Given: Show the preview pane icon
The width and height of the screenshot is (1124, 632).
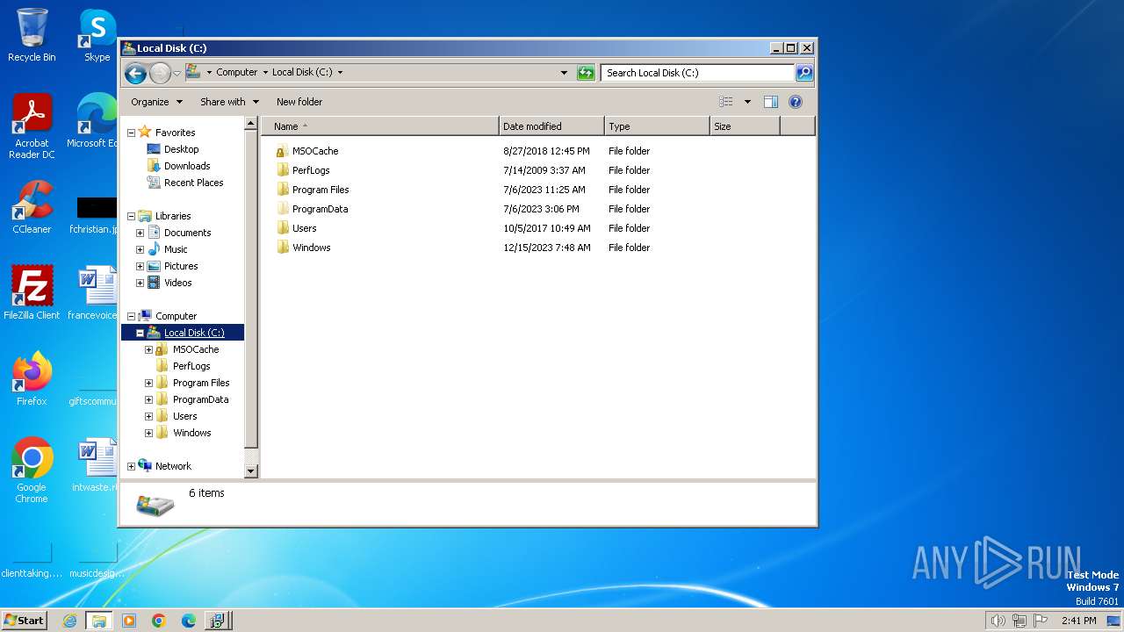Looking at the screenshot, I should pos(771,102).
